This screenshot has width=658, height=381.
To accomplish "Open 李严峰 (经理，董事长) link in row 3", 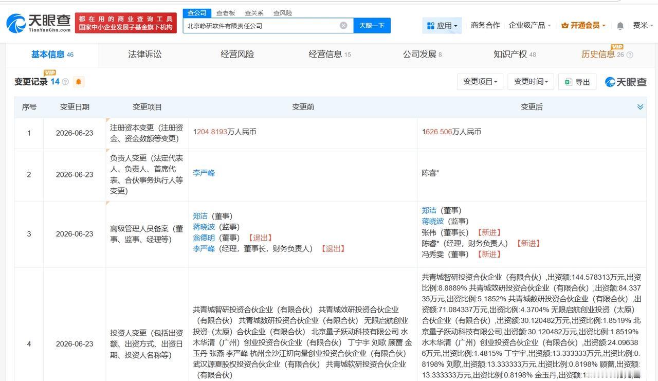I will pos(204,248).
